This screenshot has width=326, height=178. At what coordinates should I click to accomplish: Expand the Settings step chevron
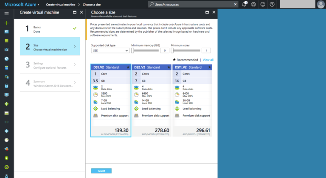tap(75, 64)
